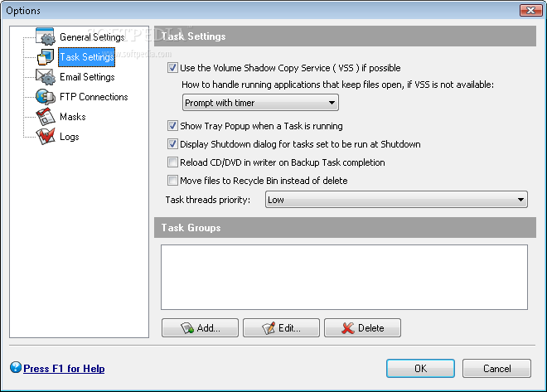
Task: Click the Edit... task group button
Action: (x=281, y=328)
